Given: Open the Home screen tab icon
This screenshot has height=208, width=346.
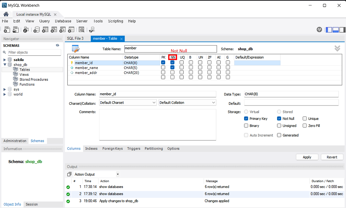Looking at the screenshot, I should click(6, 14).
